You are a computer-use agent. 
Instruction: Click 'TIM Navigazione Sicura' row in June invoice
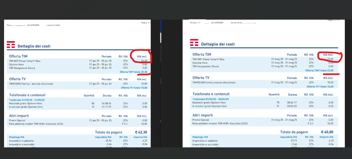point(22,68)
